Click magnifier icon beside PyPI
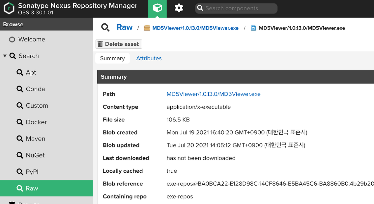 [20, 172]
